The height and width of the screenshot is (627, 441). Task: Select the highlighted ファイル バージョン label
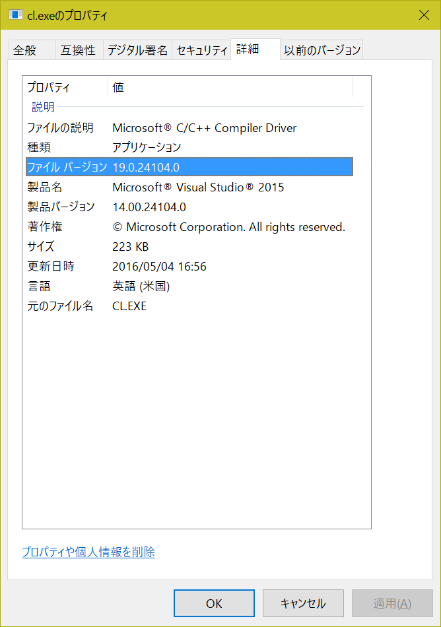coord(67,167)
